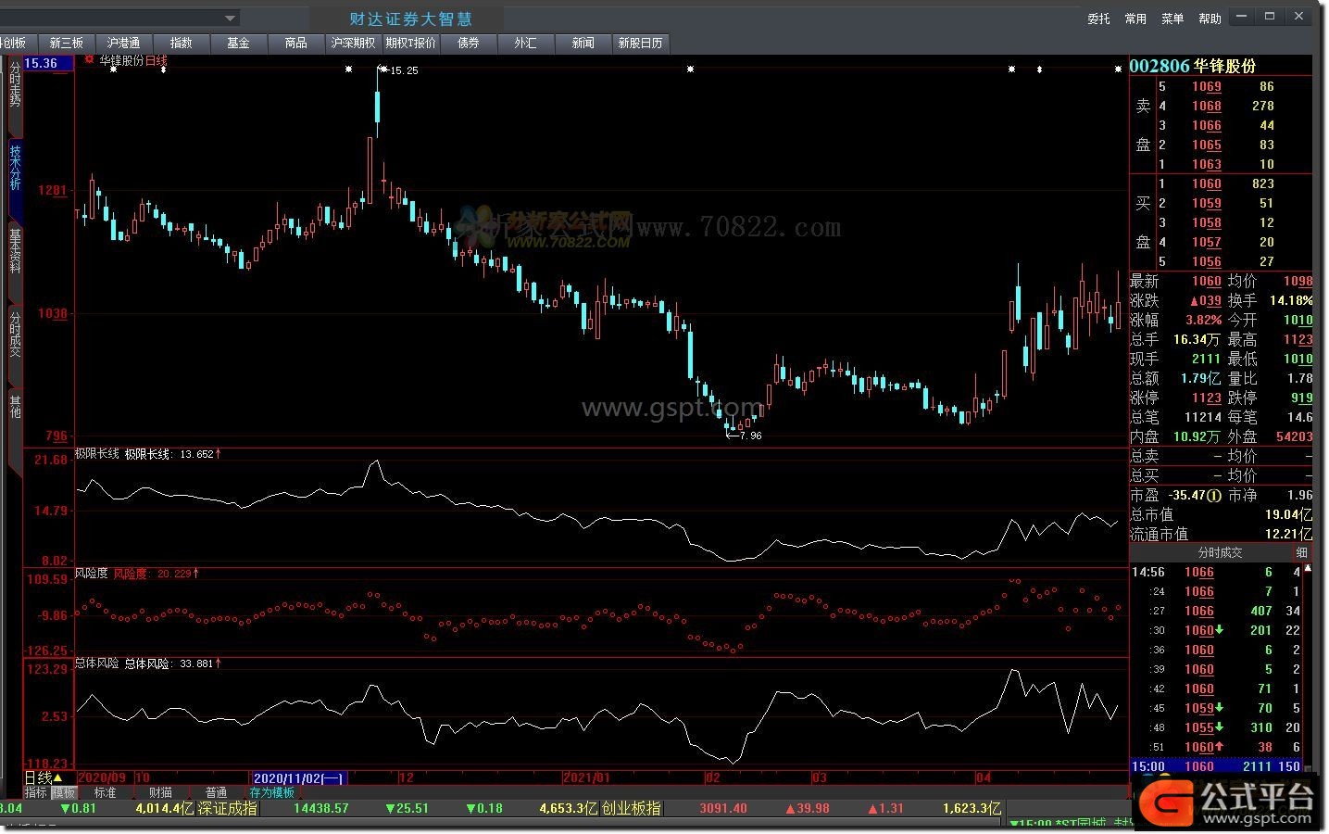Open the 其他 side tab
This screenshot has width=1329, height=834.
tap(15, 406)
